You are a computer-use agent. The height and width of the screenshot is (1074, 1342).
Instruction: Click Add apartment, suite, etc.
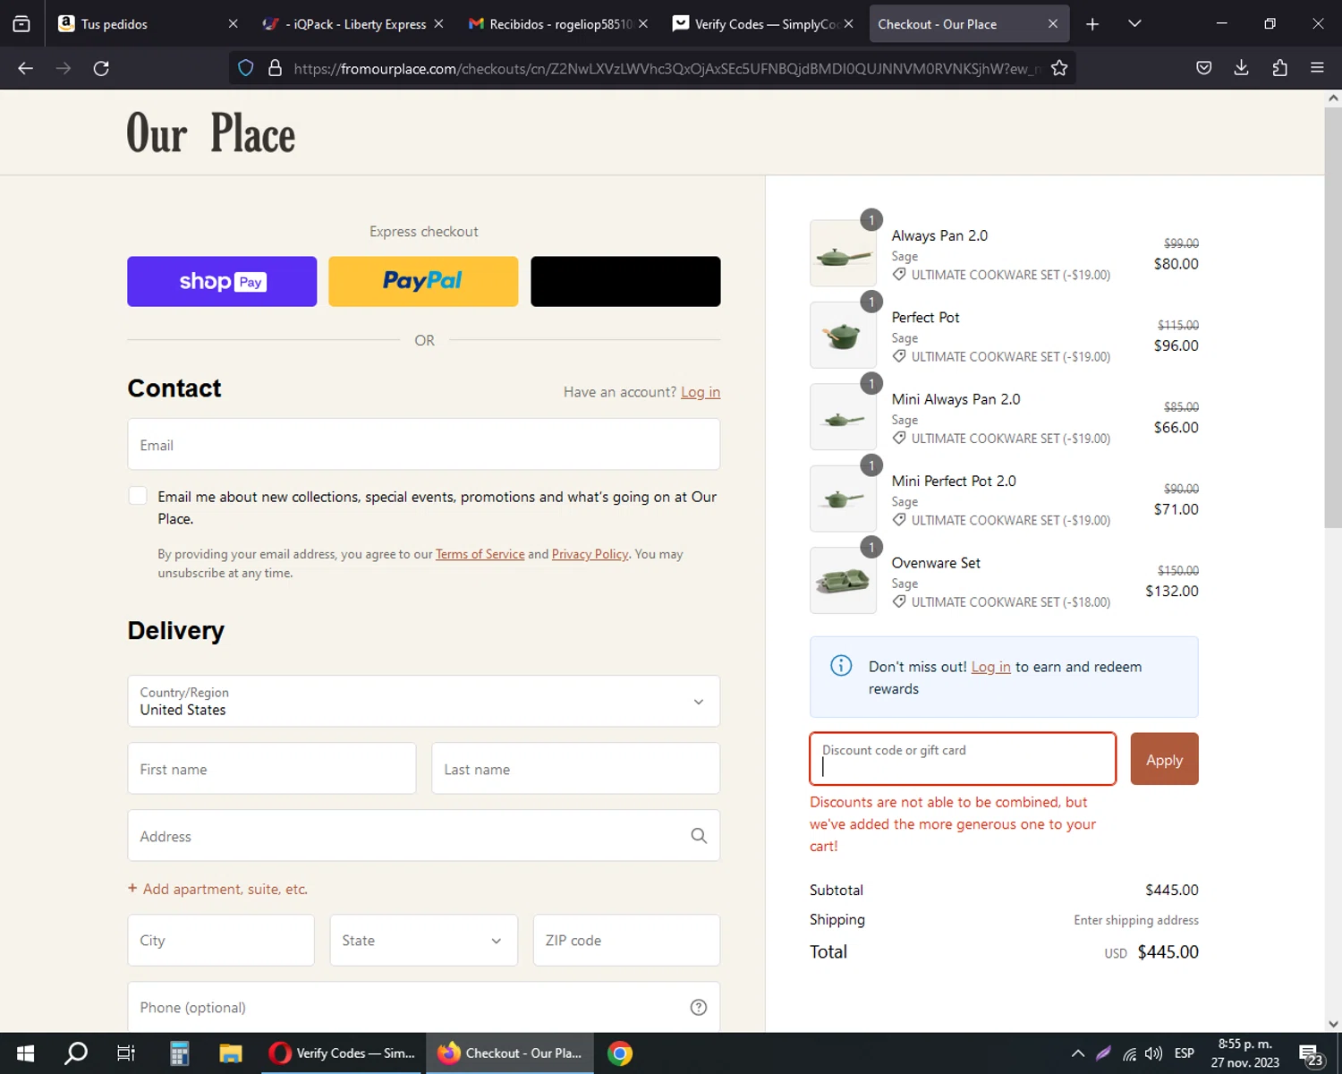point(217,889)
